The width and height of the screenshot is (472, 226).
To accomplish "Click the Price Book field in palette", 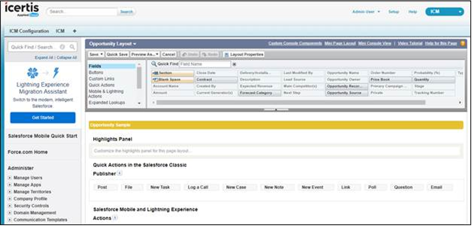I will (390, 80).
